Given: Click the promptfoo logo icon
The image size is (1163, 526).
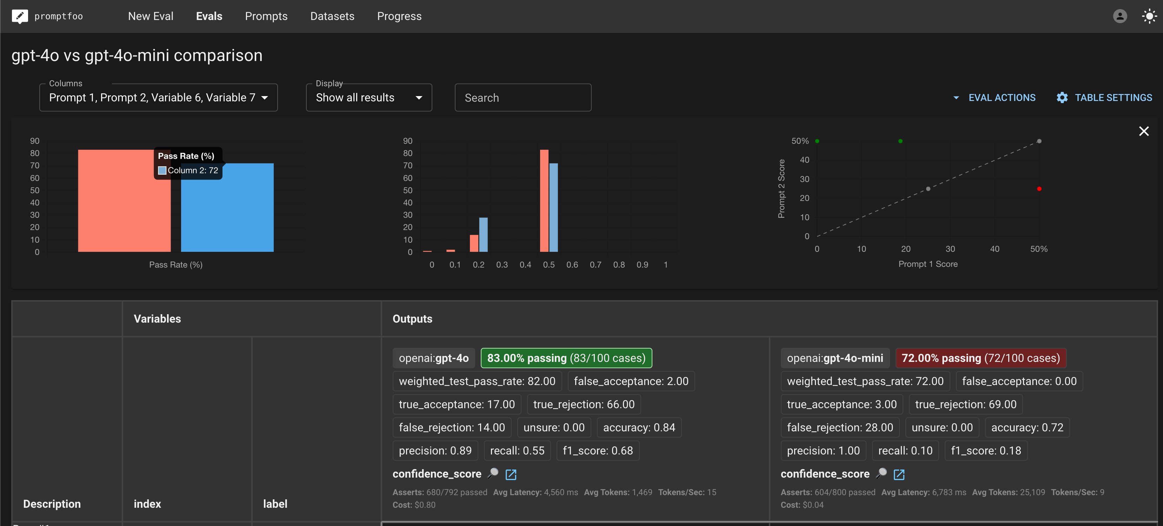Looking at the screenshot, I should tap(20, 16).
